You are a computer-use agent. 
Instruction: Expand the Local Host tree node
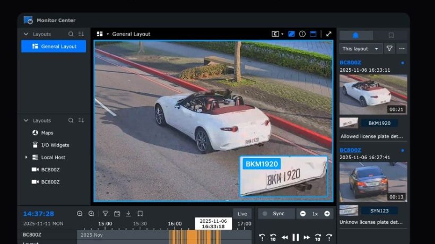tap(26, 158)
